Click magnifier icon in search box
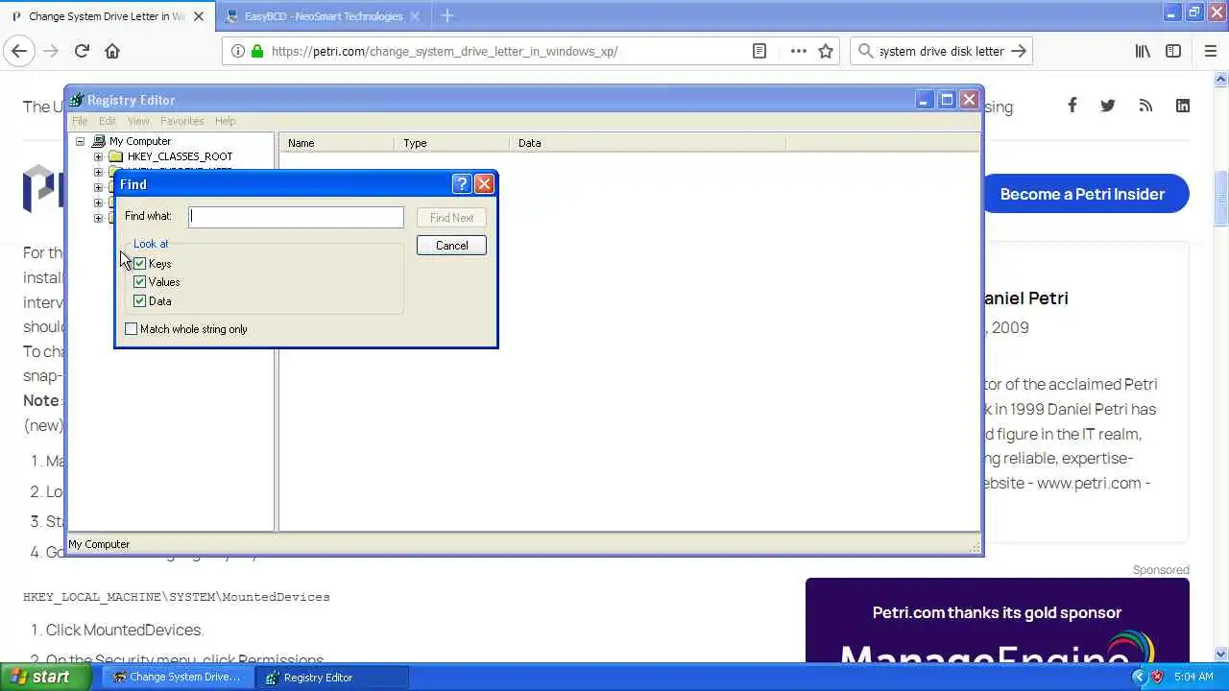The width and height of the screenshot is (1229, 691). click(866, 51)
